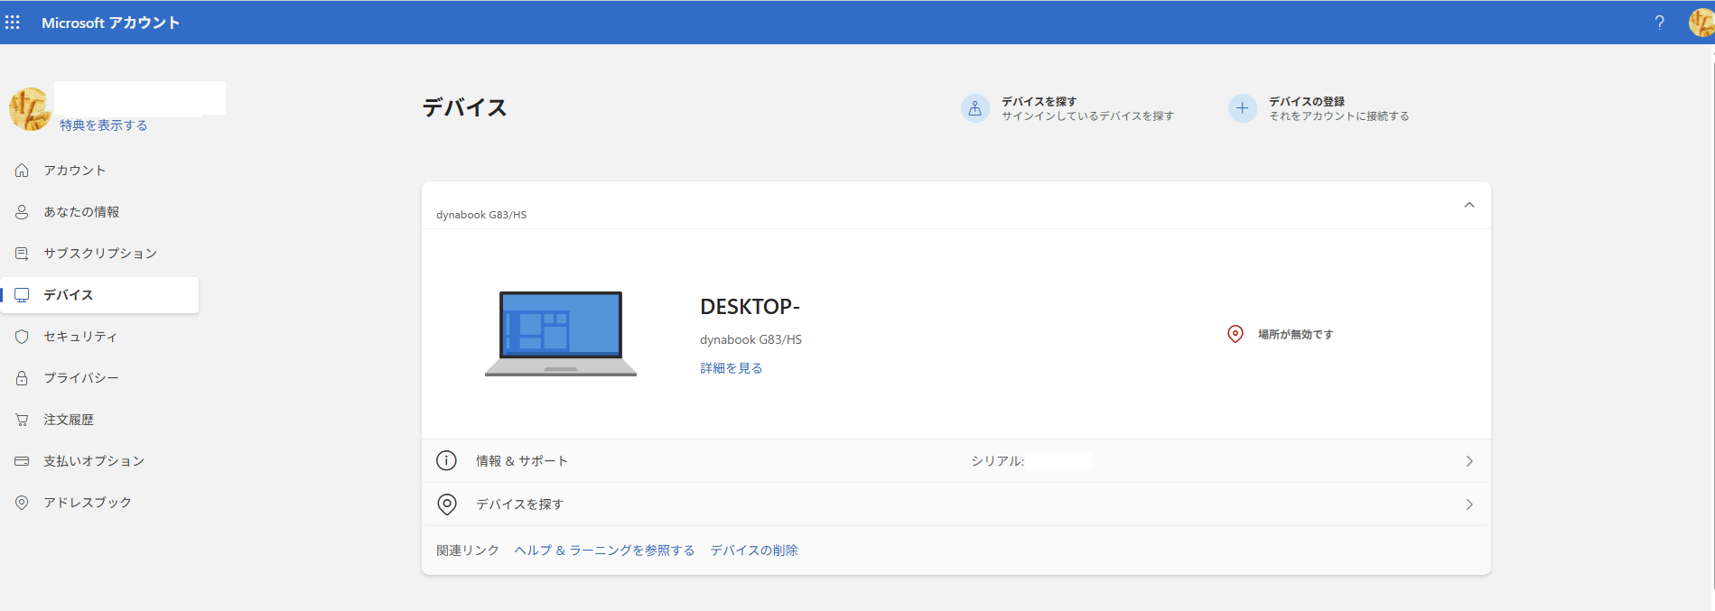Image resolution: width=1715 pixels, height=611 pixels.
Task: Click the cart icon for 注文履歴
Action: click(x=22, y=420)
